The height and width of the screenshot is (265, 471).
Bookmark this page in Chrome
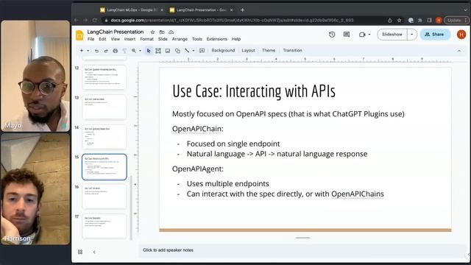point(399,21)
